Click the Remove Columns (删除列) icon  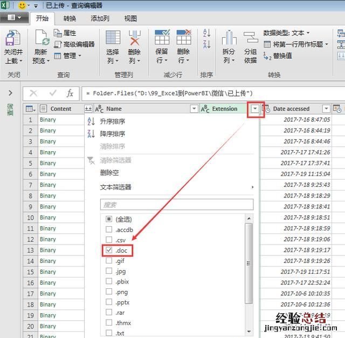[x=134, y=37]
